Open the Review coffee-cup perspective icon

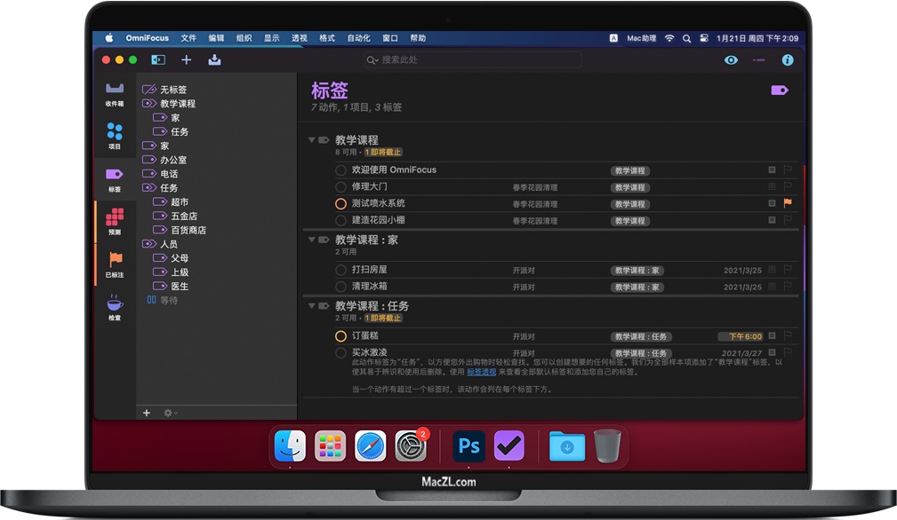[x=115, y=307]
